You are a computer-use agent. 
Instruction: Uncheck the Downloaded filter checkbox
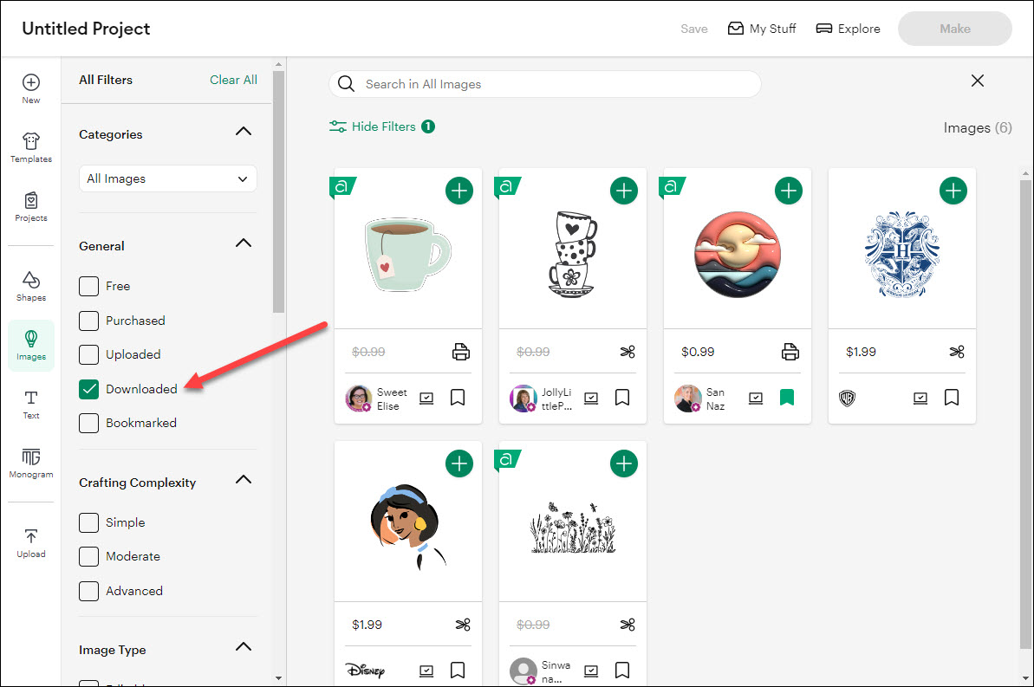click(89, 389)
